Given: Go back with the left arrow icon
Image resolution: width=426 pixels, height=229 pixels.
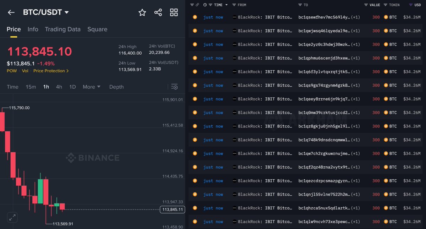Looking at the screenshot, I should [11, 12].
